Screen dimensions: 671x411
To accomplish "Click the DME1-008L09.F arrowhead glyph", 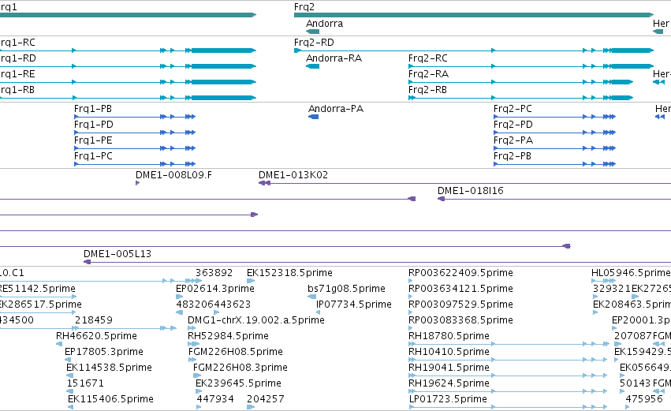I will pyautogui.click(x=137, y=183).
